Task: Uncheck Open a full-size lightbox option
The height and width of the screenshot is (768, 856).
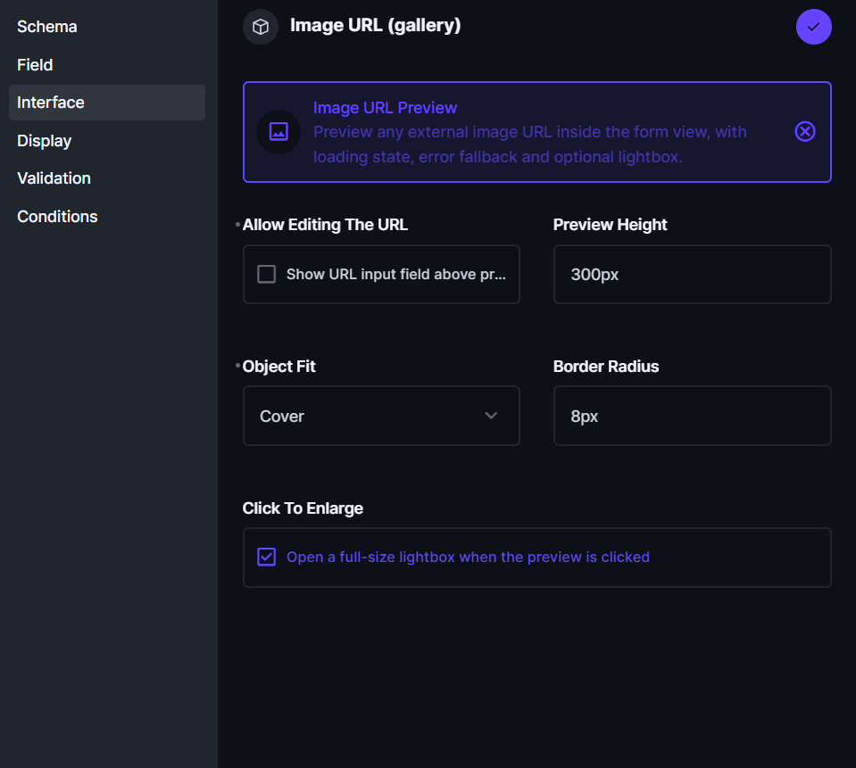Action: click(x=266, y=557)
